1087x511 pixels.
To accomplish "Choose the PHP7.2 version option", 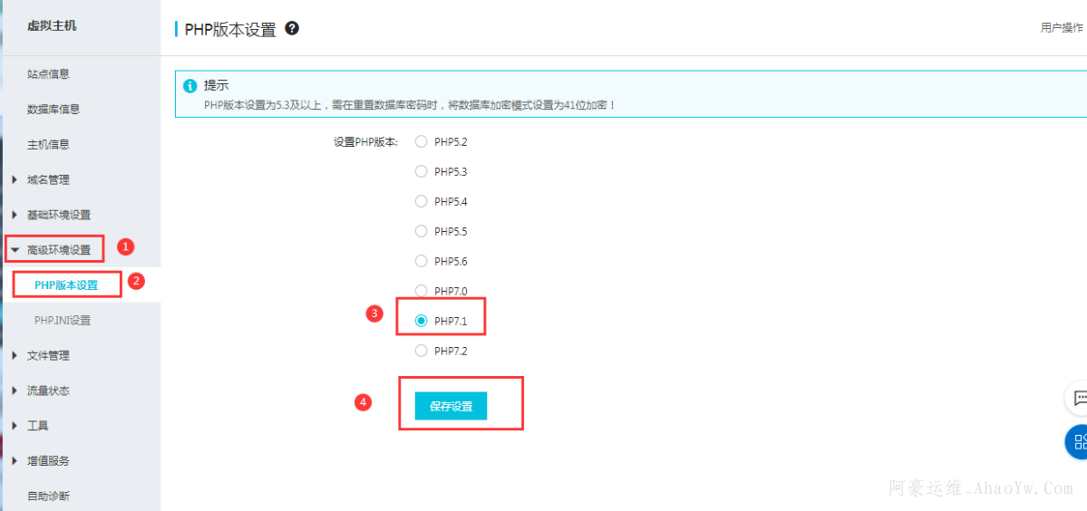I will click(x=421, y=351).
